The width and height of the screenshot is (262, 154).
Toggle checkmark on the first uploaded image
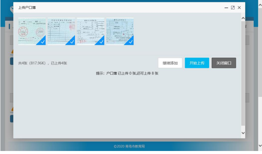[42, 42]
